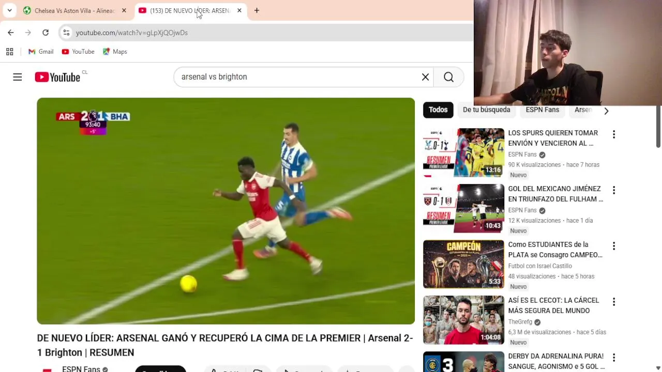This screenshot has width=662, height=372.
Task: Open the West Ham Fulham resumen thumbnail
Action: 463,208
